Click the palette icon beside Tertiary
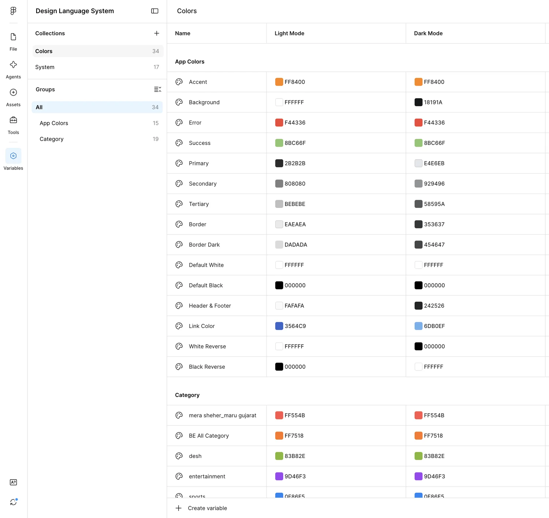Image resolution: width=549 pixels, height=518 pixels. (x=179, y=204)
